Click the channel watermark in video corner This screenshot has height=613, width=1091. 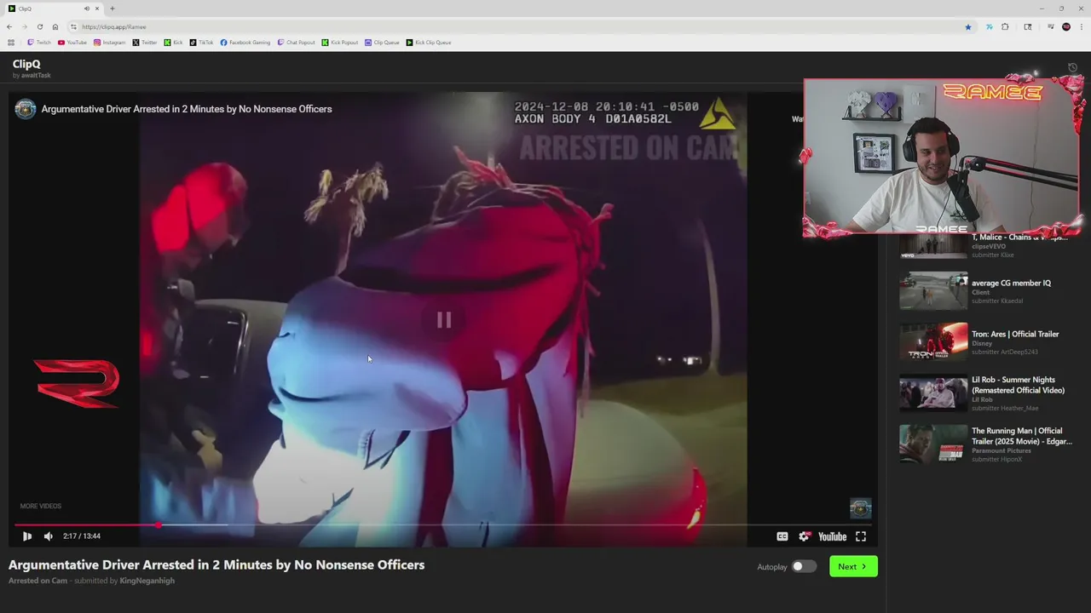pyautogui.click(x=861, y=508)
